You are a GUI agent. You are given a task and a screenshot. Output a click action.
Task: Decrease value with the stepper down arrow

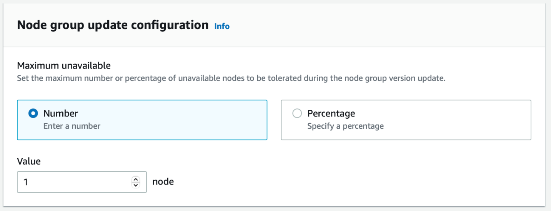pyautogui.click(x=135, y=185)
